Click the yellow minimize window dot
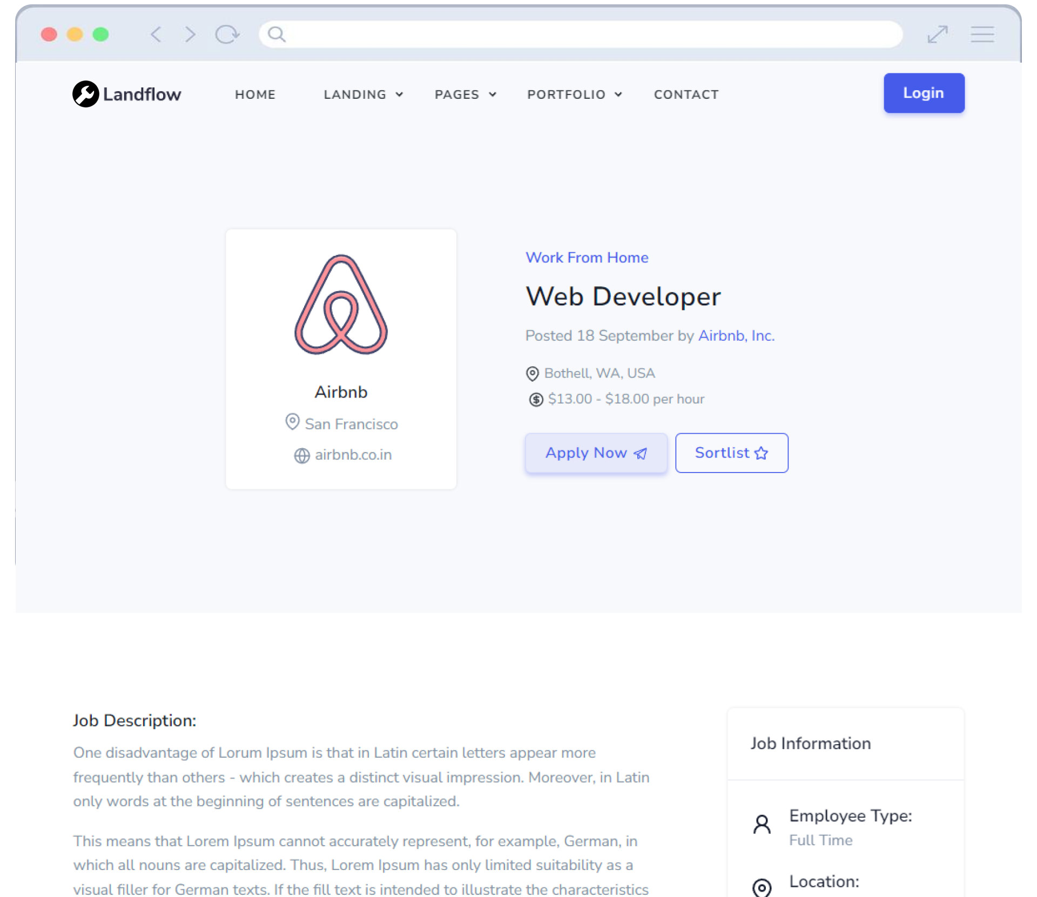The height and width of the screenshot is (897, 1037). click(75, 35)
